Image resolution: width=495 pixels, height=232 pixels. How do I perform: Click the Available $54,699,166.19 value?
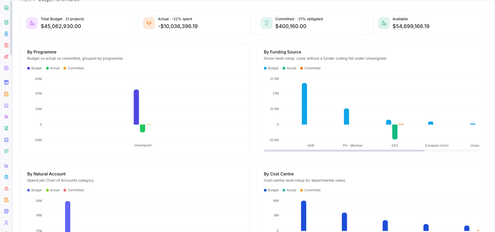[411, 26]
